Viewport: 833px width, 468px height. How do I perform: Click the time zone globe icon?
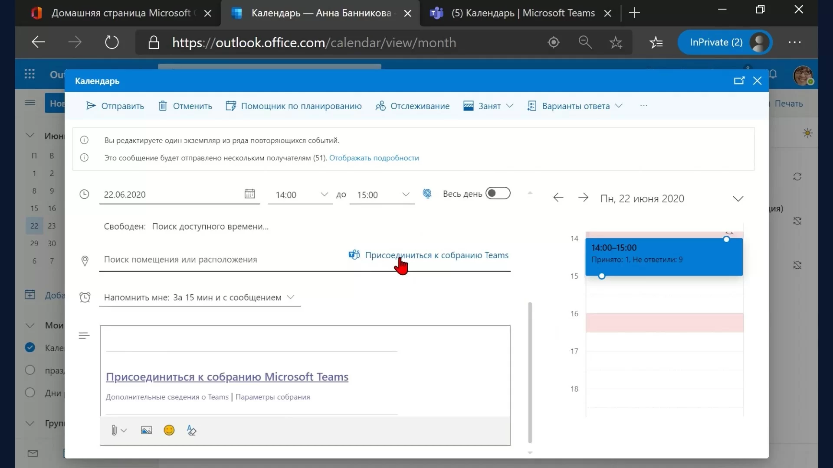click(427, 194)
